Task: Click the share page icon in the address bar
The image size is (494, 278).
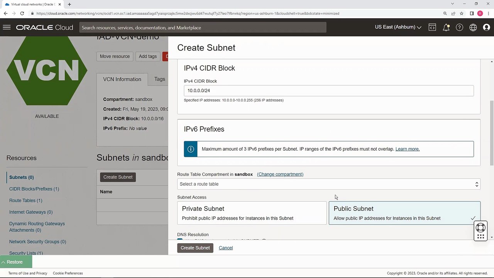Action: tap(453, 13)
